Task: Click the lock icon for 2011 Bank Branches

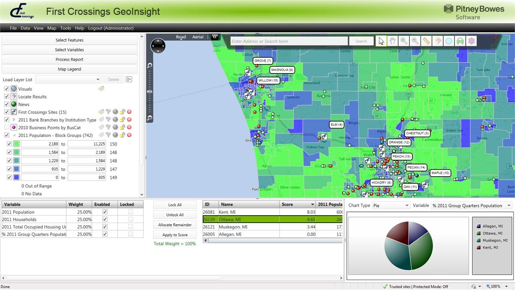Action: (122, 120)
